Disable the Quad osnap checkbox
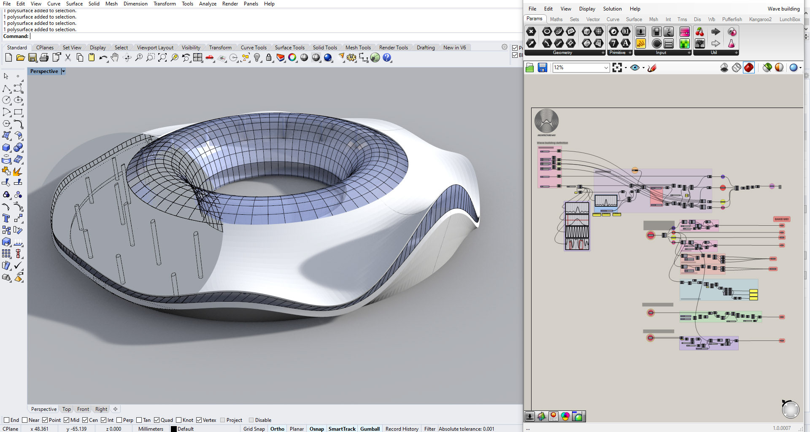The image size is (810, 432). [x=157, y=420]
